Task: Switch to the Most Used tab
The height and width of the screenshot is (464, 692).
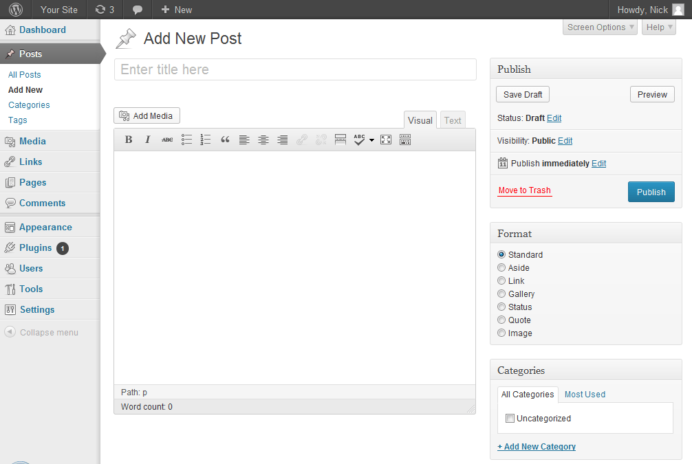Action: (x=585, y=395)
